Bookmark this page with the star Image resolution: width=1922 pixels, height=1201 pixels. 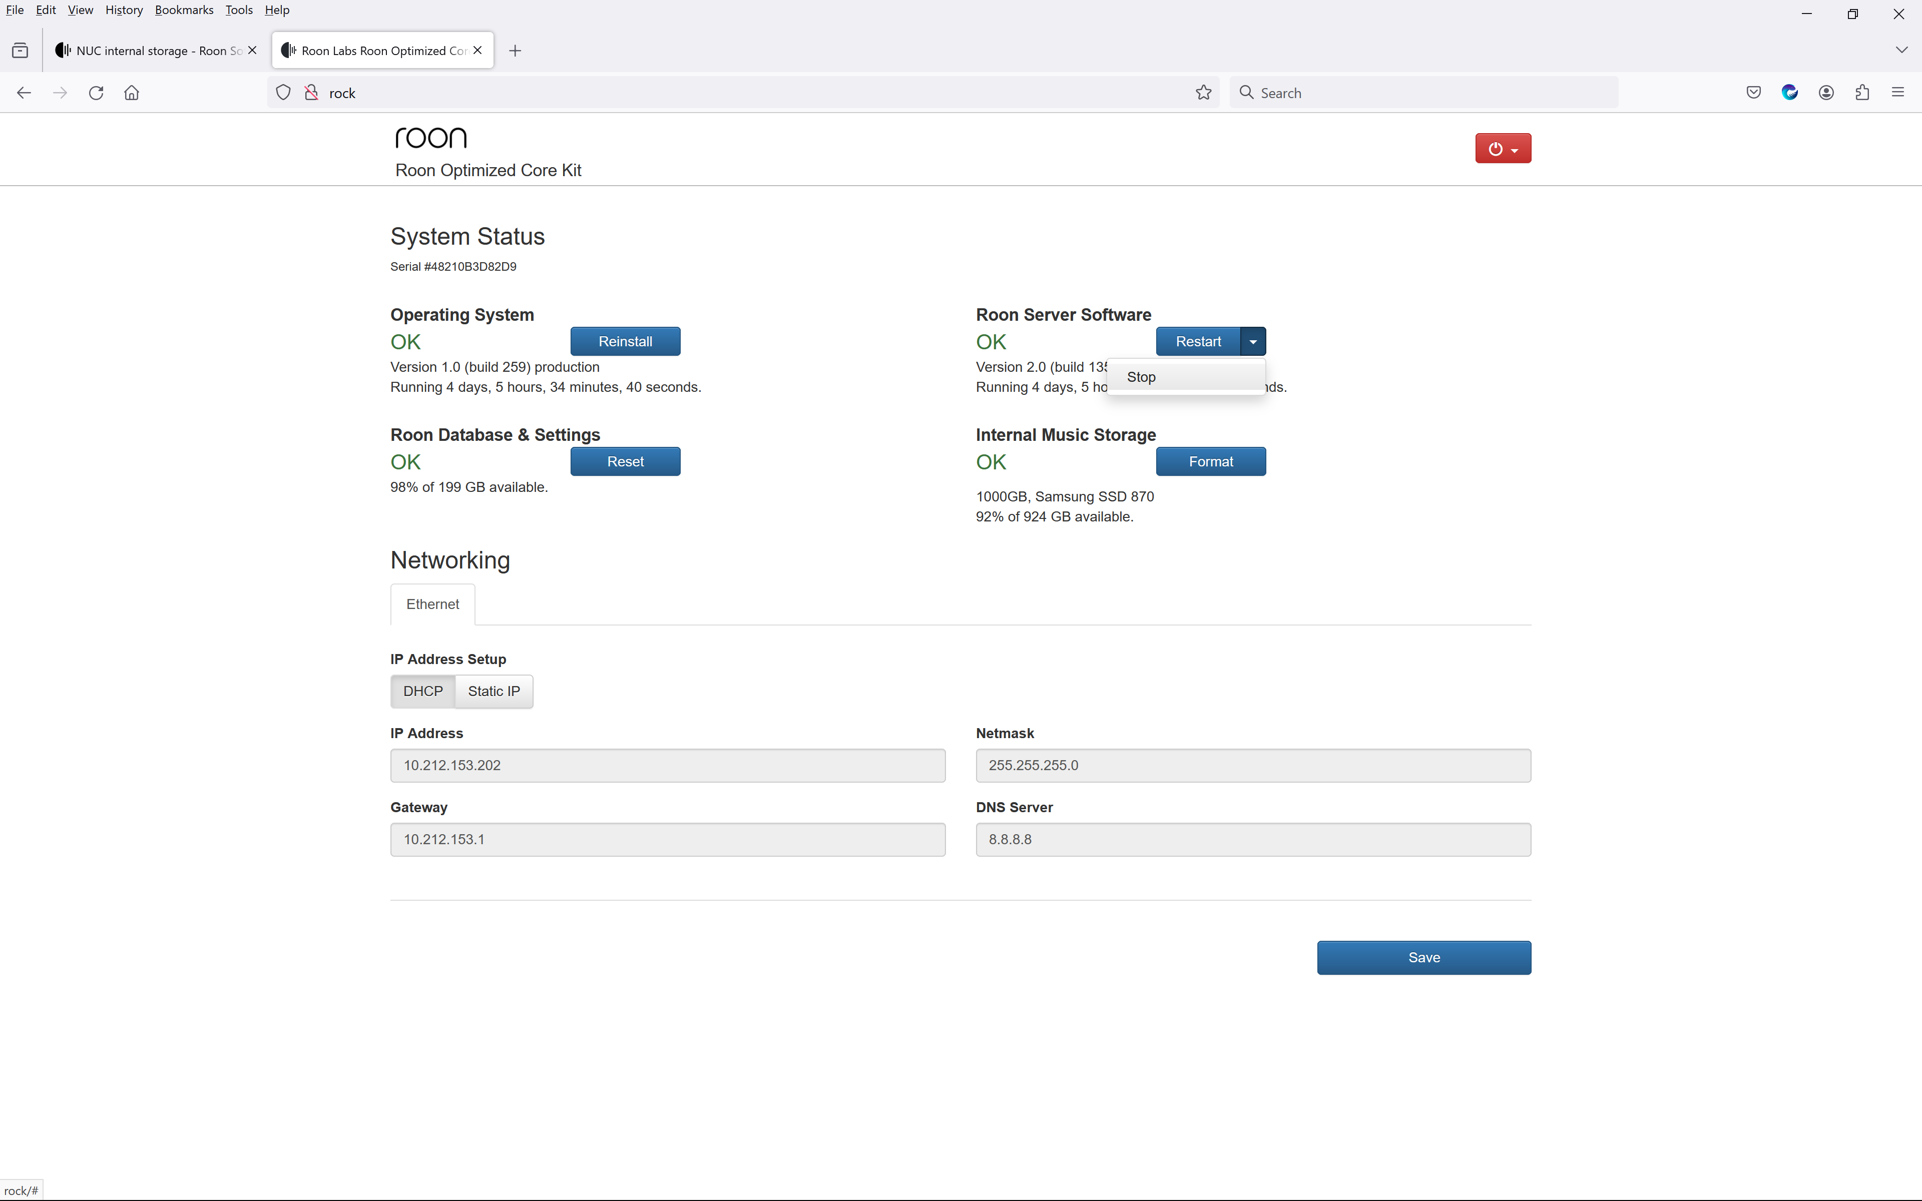(1203, 93)
